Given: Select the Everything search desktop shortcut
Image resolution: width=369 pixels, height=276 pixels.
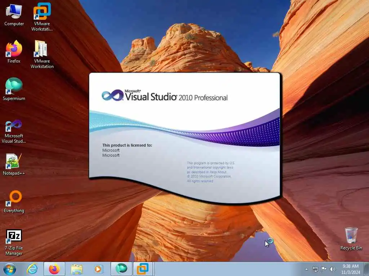Looking at the screenshot, I should coord(14,201).
